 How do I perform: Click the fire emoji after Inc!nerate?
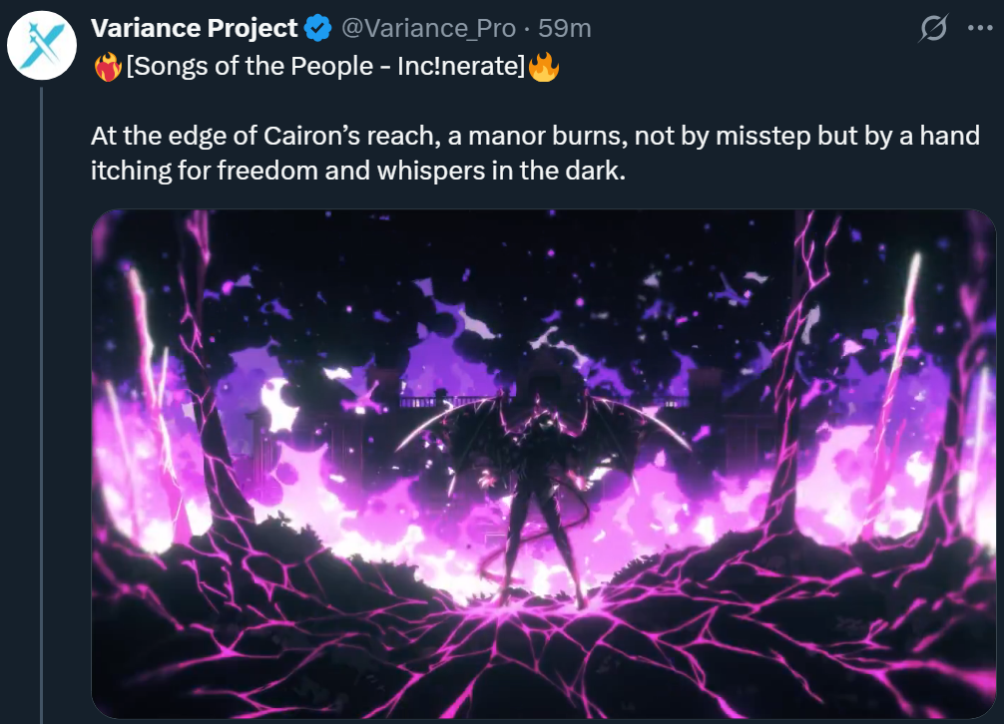[x=544, y=69]
